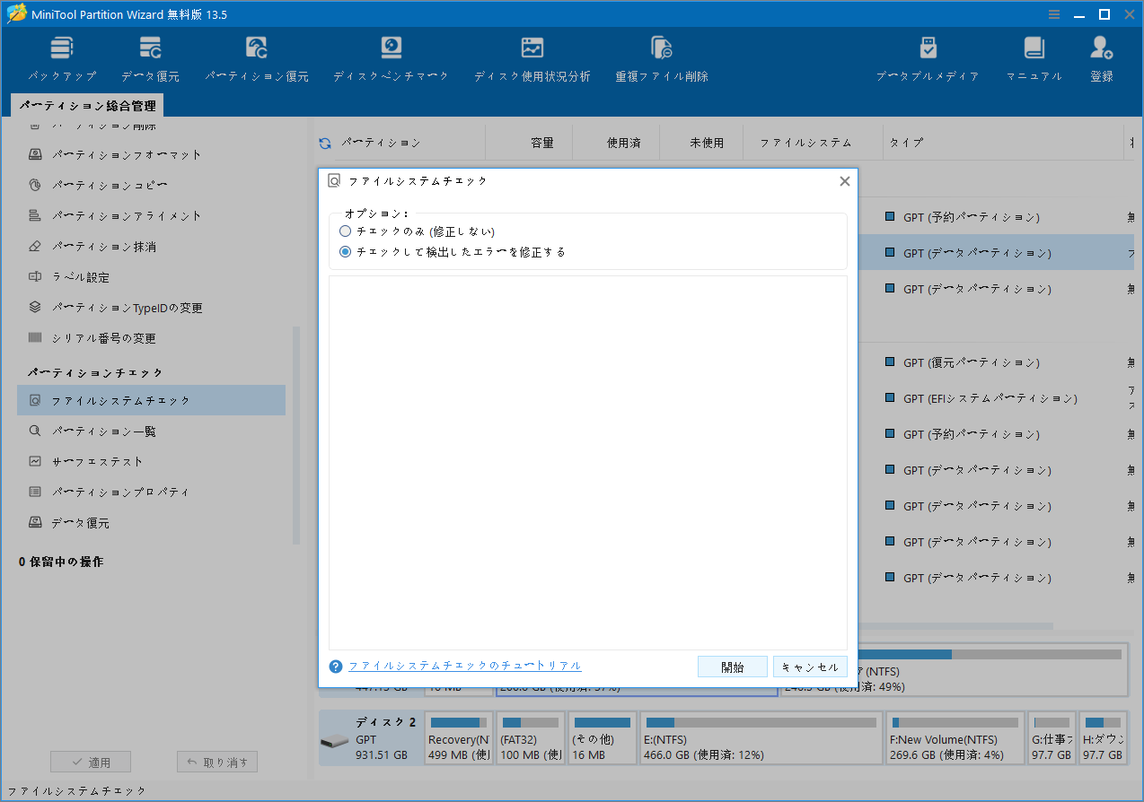
Task: Open ディスク使用状況分析 (Disk Usage Analysis)
Action: tap(532, 56)
